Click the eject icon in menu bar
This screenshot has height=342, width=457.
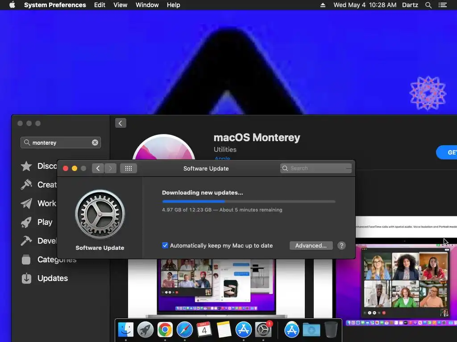(x=323, y=5)
